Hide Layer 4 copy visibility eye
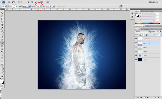This screenshot has height=99, width=162. (x=136, y=39)
